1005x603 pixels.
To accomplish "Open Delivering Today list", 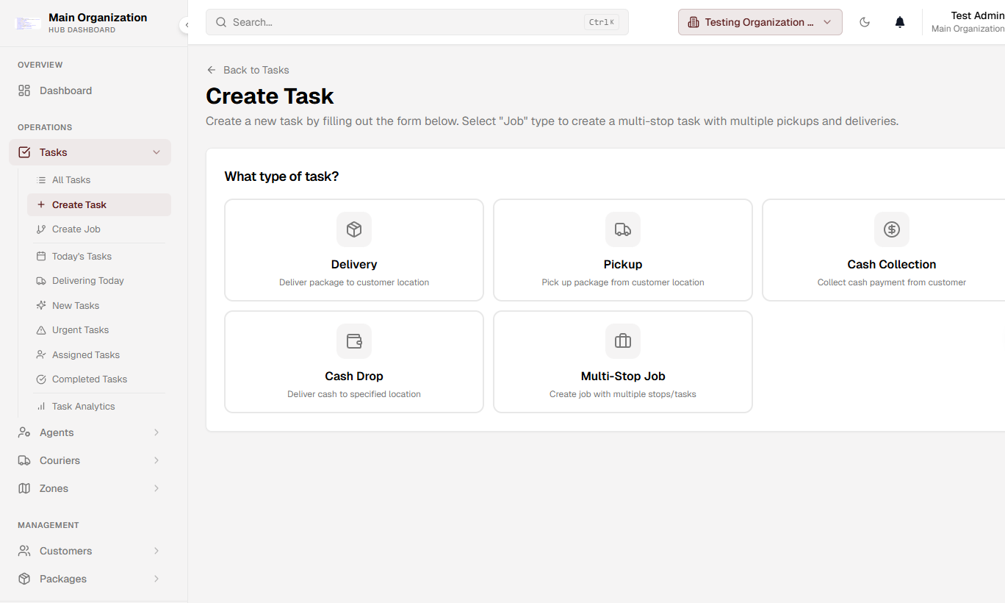I will tap(99, 281).
